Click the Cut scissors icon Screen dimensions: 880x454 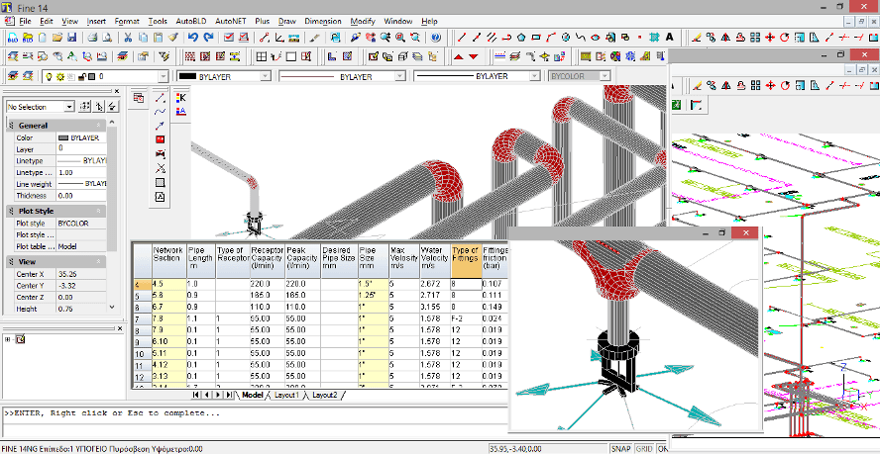coord(128,38)
